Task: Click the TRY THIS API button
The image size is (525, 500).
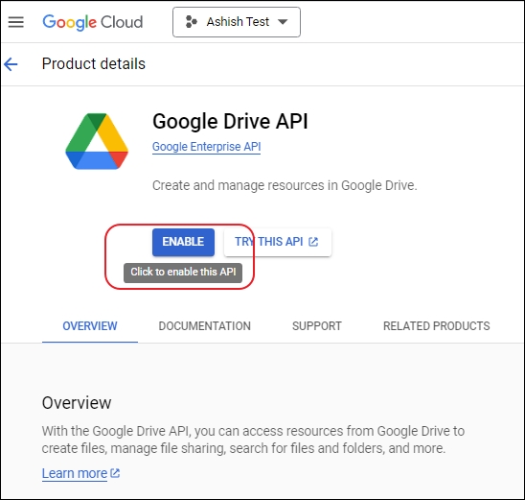Action: (x=278, y=242)
